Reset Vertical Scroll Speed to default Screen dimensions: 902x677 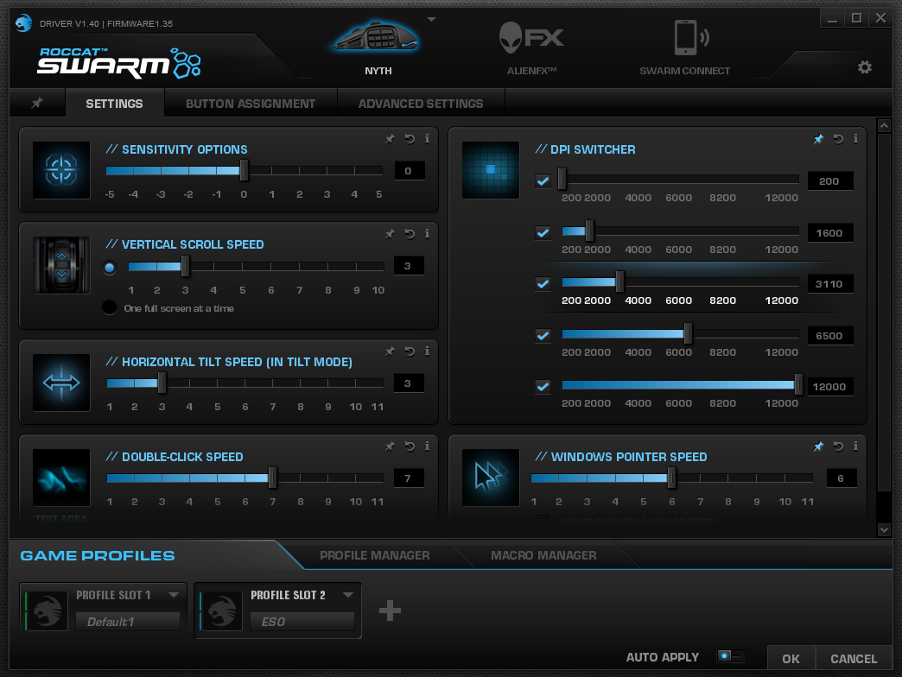coord(410,233)
